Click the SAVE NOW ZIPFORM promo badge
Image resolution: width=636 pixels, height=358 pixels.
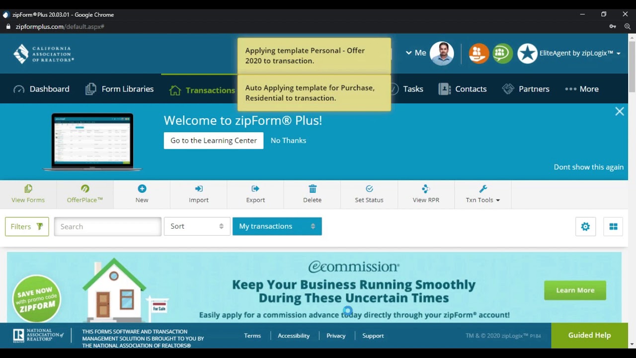click(x=37, y=299)
